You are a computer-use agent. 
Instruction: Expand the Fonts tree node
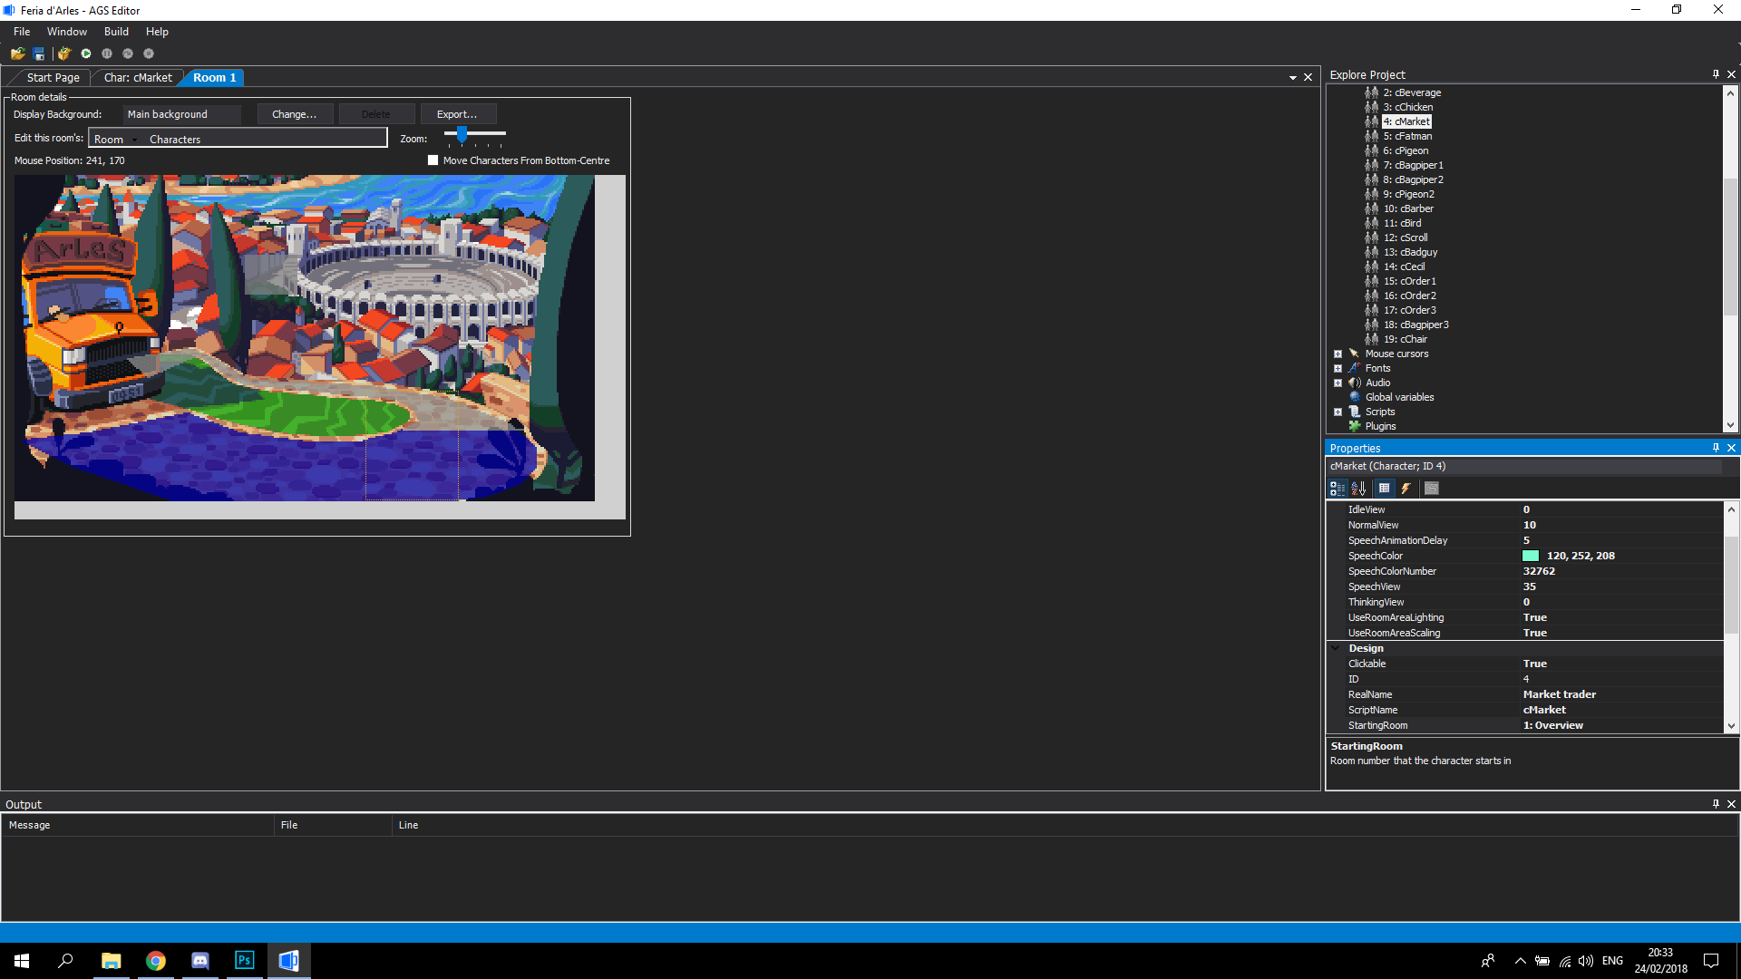(x=1337, y=369)
